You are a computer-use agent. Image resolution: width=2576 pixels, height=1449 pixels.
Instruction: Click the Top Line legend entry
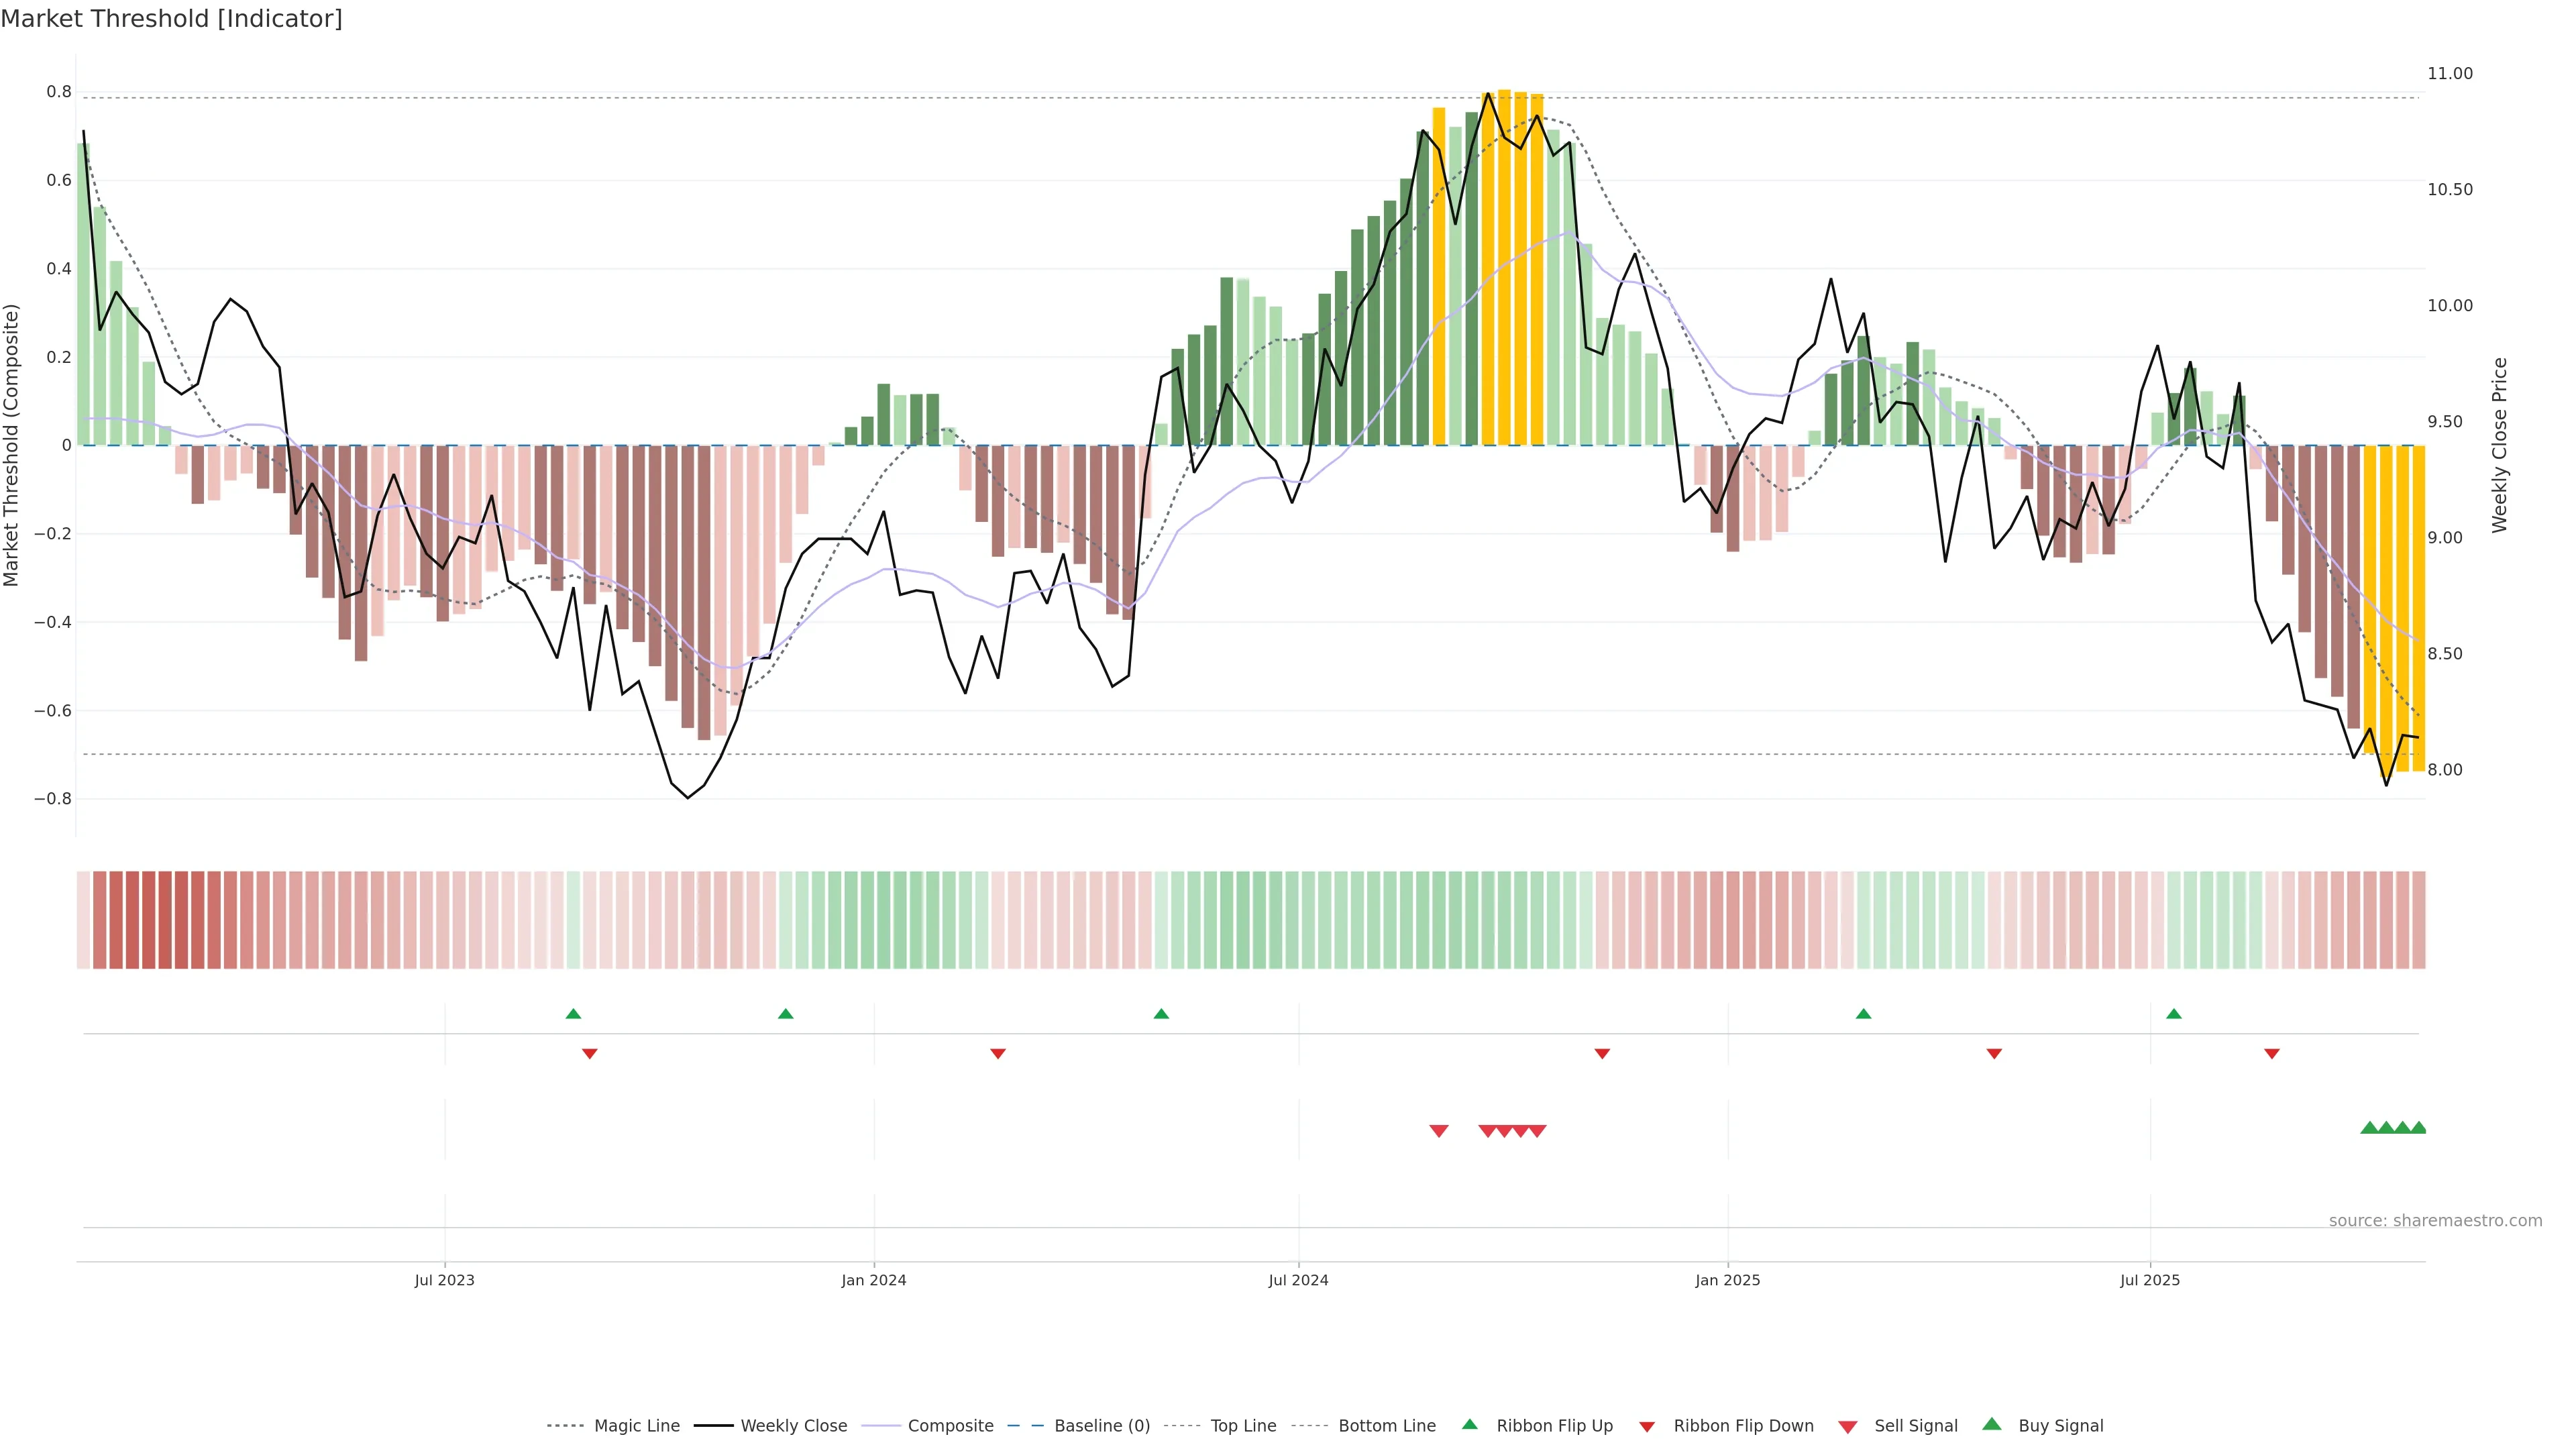coord(1242,1426)
